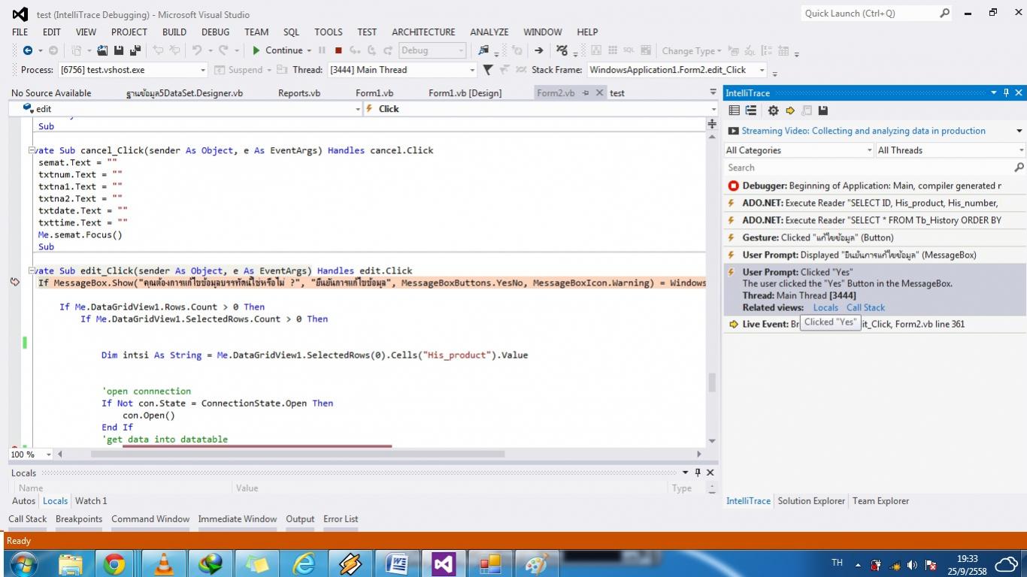The height and width of the screenshot is (577, 1027).
Task: Stop debugging with the red square icon
Action: pos(338,50)
